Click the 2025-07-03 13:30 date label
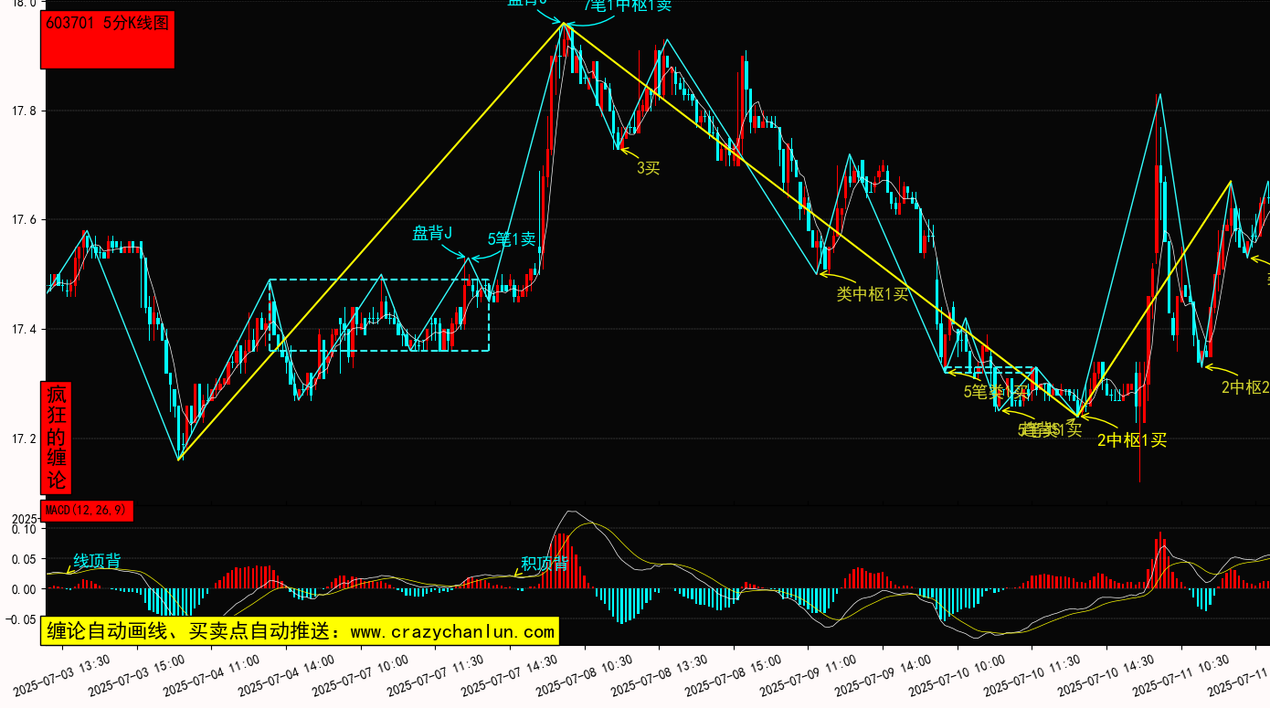1270x708 pixels. pyautogui.click(x=60, y=674)
